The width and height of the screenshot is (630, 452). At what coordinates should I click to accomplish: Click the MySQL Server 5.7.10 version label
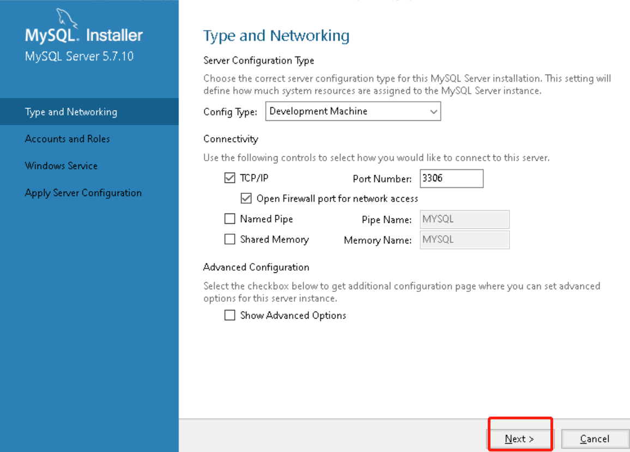click(x=79, y=56)
